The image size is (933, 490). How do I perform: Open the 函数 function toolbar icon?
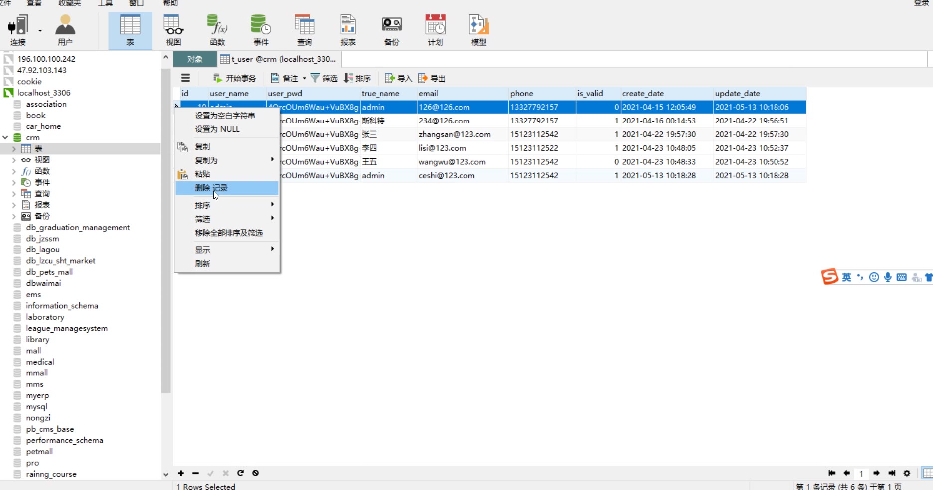pos(217,30)
